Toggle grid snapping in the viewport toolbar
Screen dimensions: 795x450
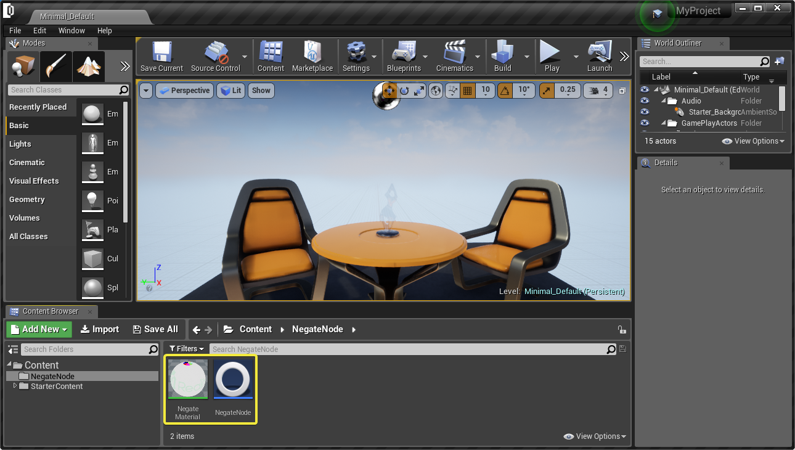tap(467, 91)
